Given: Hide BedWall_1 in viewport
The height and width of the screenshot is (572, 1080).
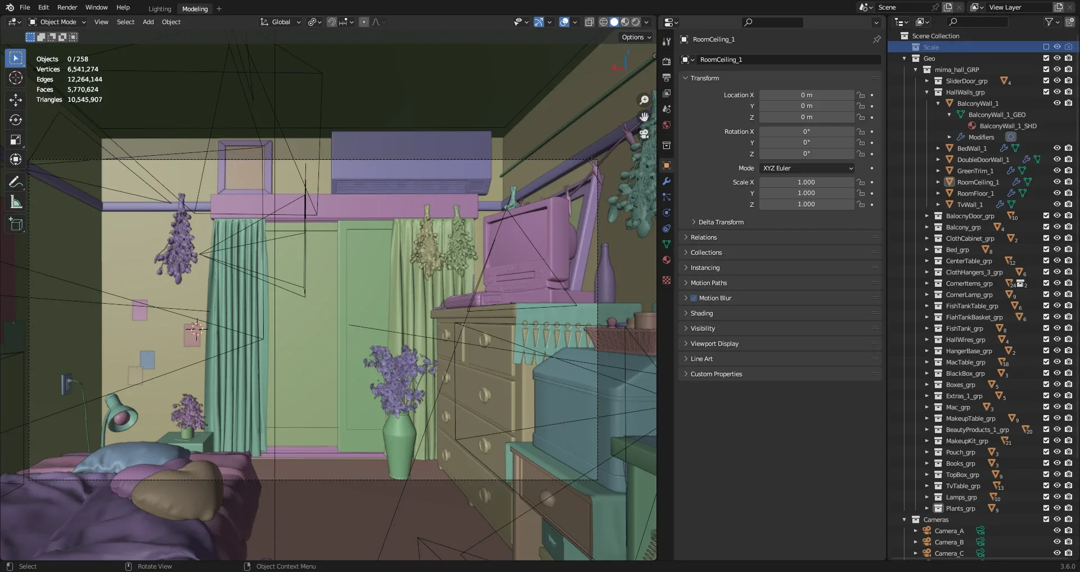Looking at the screenshot, I should tap(1057, 148).
